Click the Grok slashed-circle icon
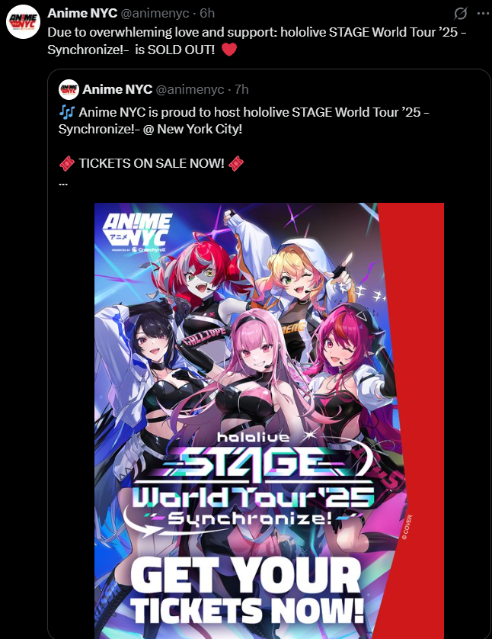Viewport: 492px width, 639px height. [460, 14]
